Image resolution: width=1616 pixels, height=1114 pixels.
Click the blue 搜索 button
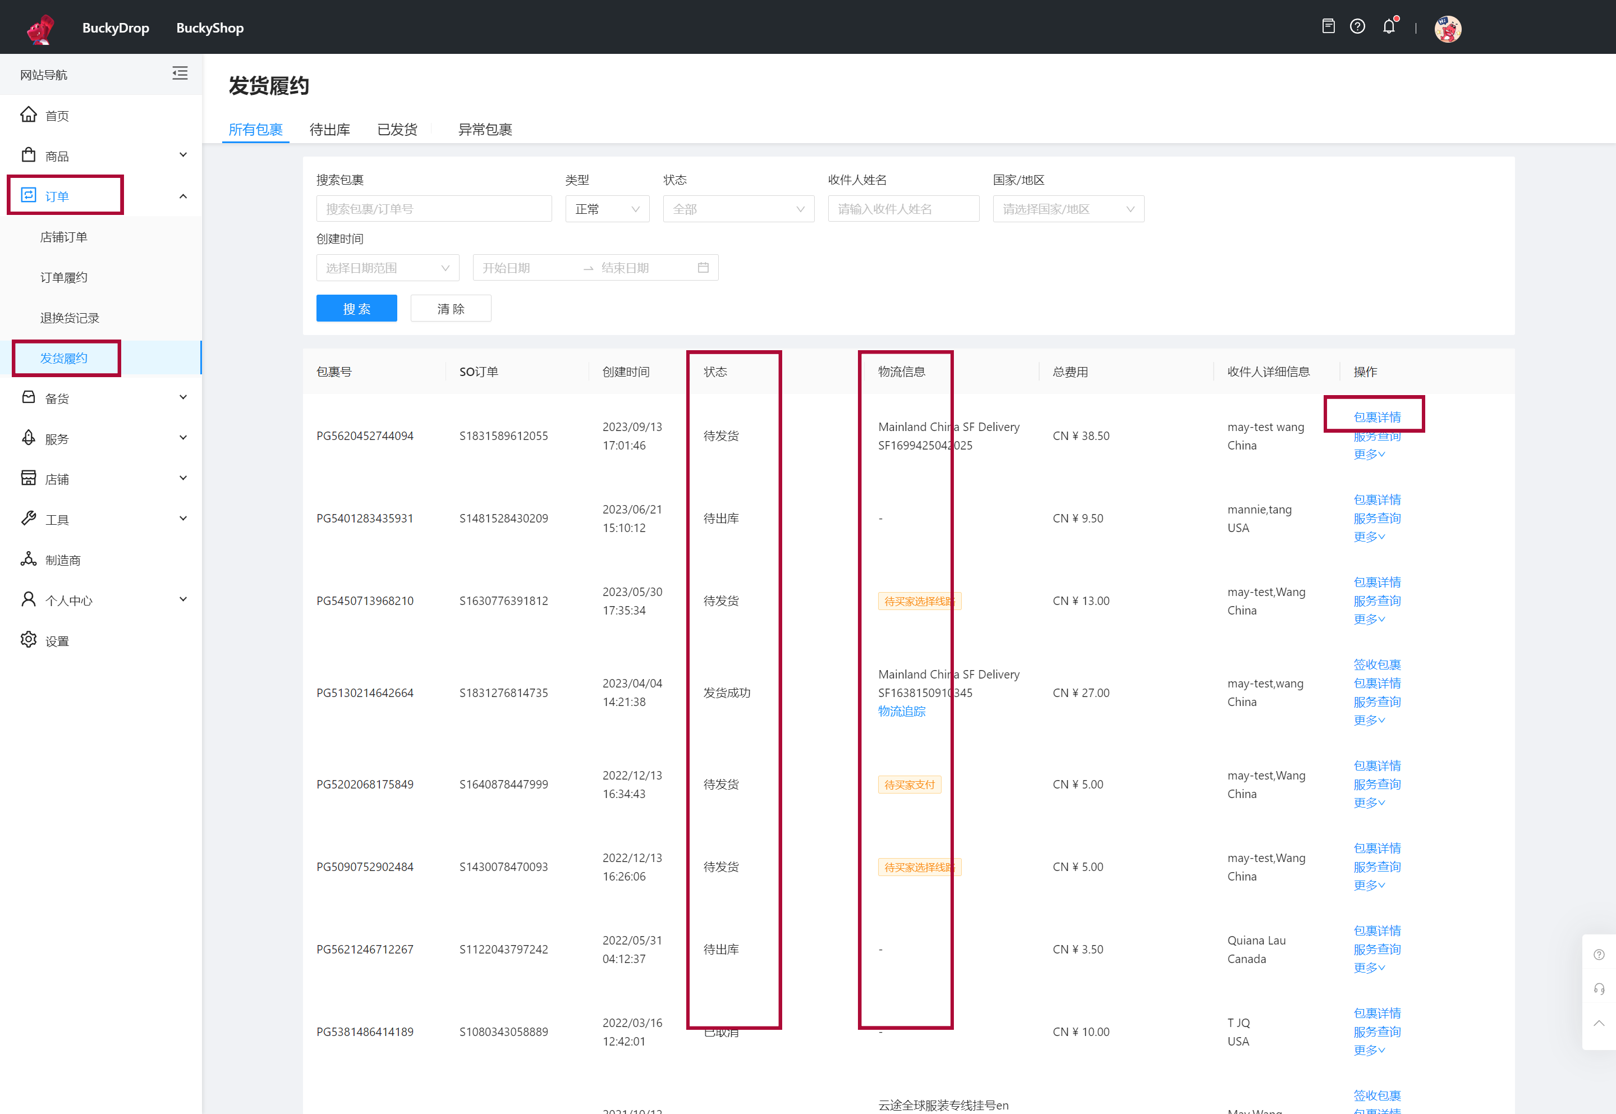coord(356,308)
